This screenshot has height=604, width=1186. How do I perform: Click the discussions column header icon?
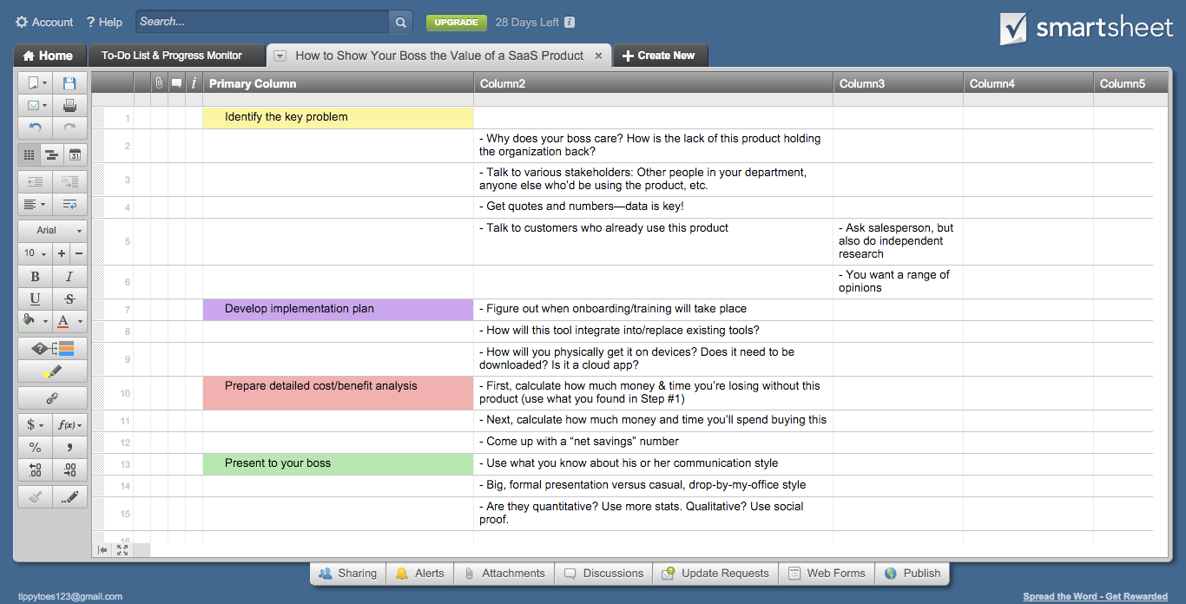coord(176,83)
